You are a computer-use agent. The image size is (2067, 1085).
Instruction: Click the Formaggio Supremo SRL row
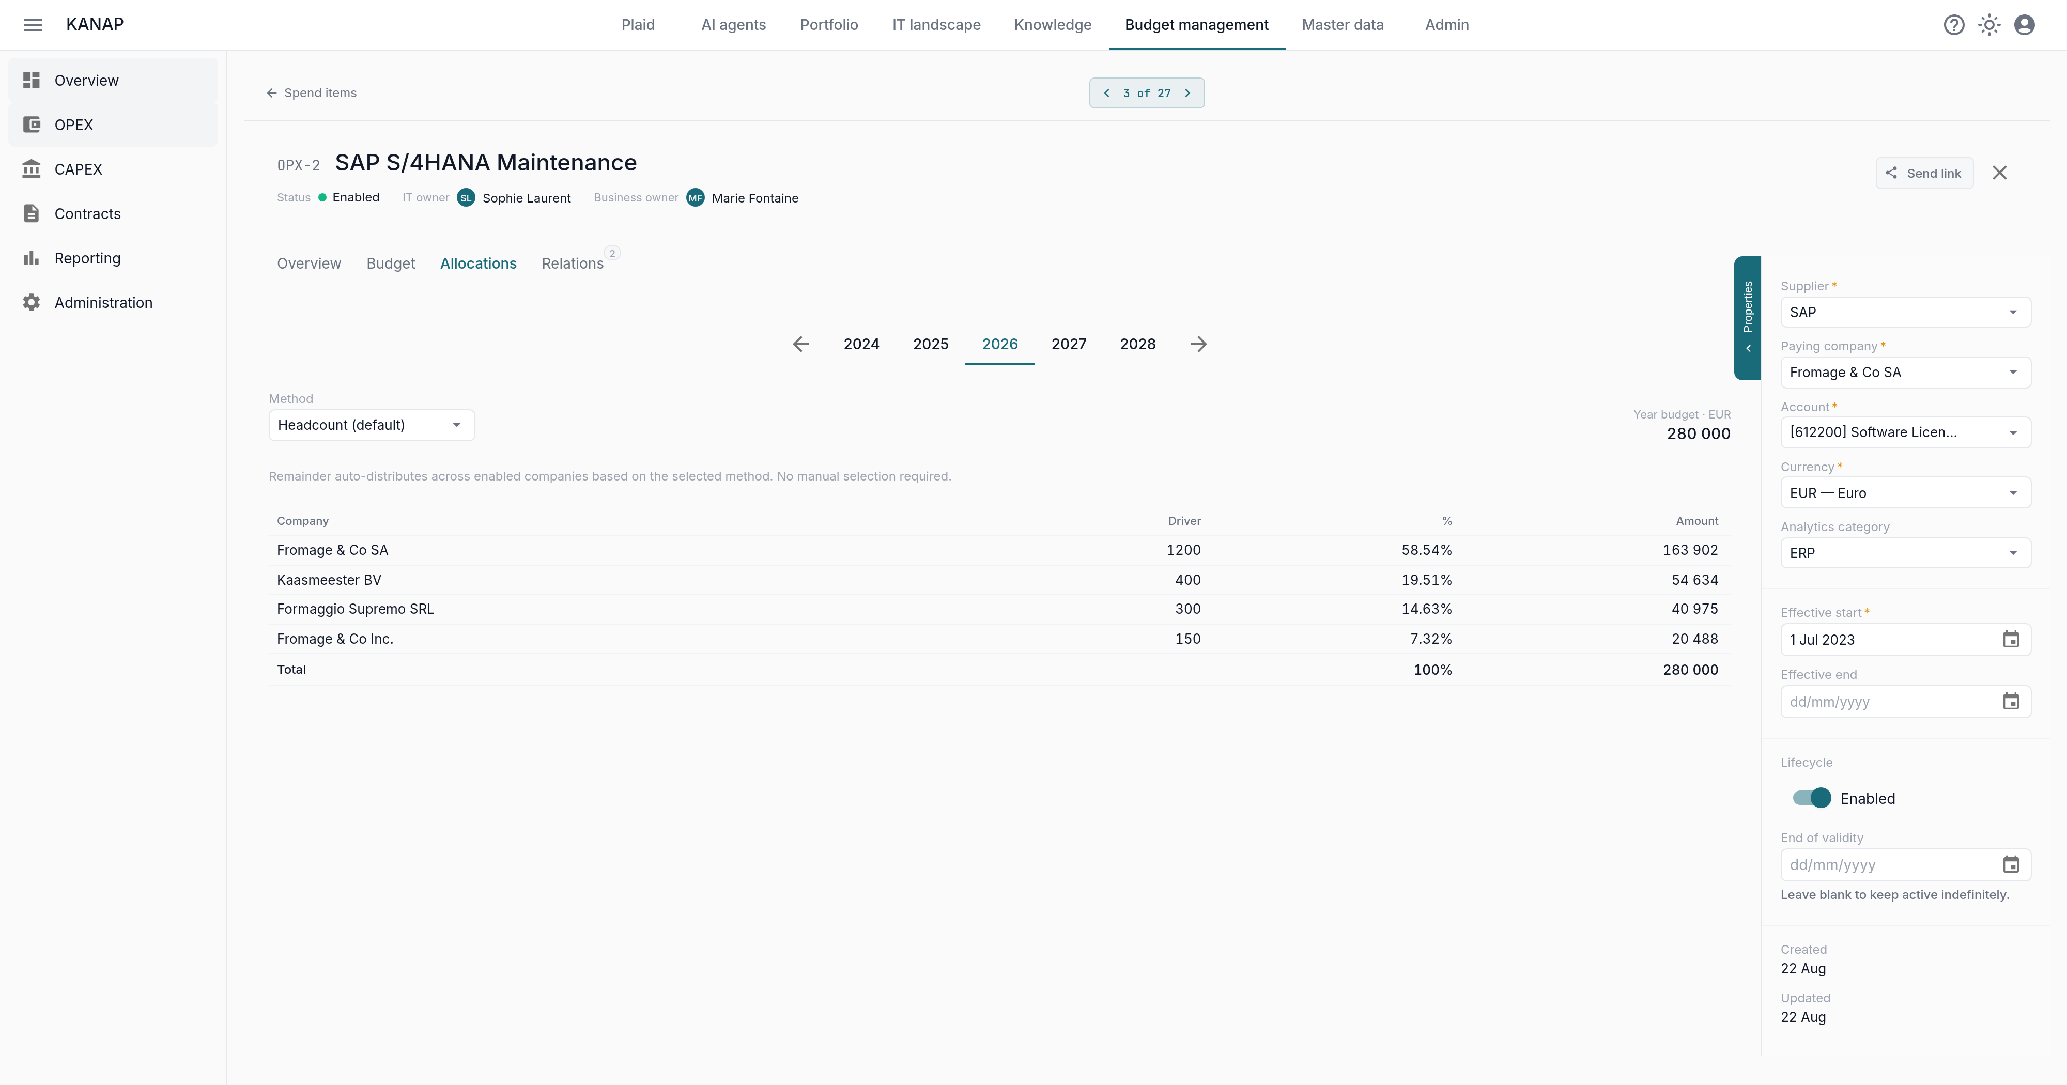999,609
